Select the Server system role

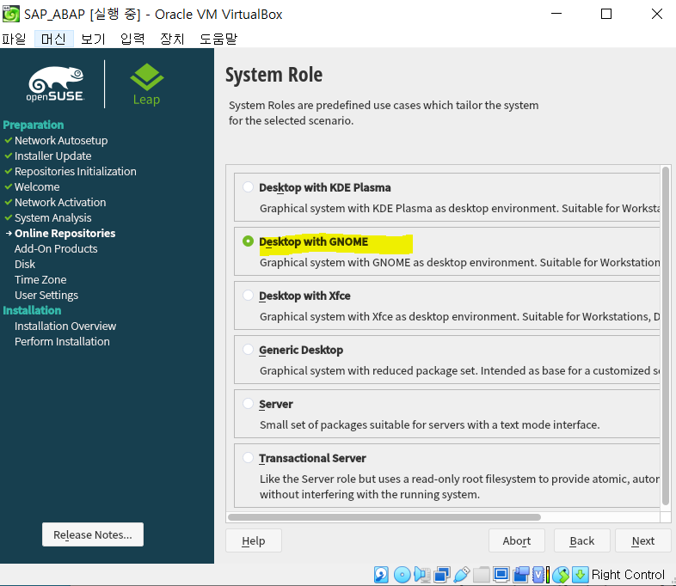click(x=248, y=404)
